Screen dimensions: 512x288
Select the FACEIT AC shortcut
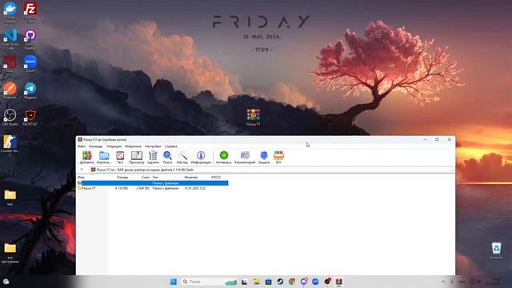pos(30,118)
